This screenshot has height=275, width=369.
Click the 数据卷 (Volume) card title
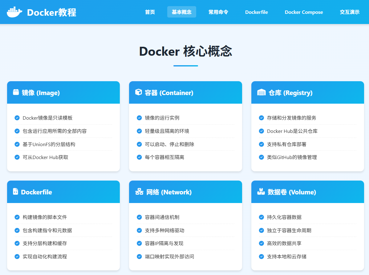292,192
